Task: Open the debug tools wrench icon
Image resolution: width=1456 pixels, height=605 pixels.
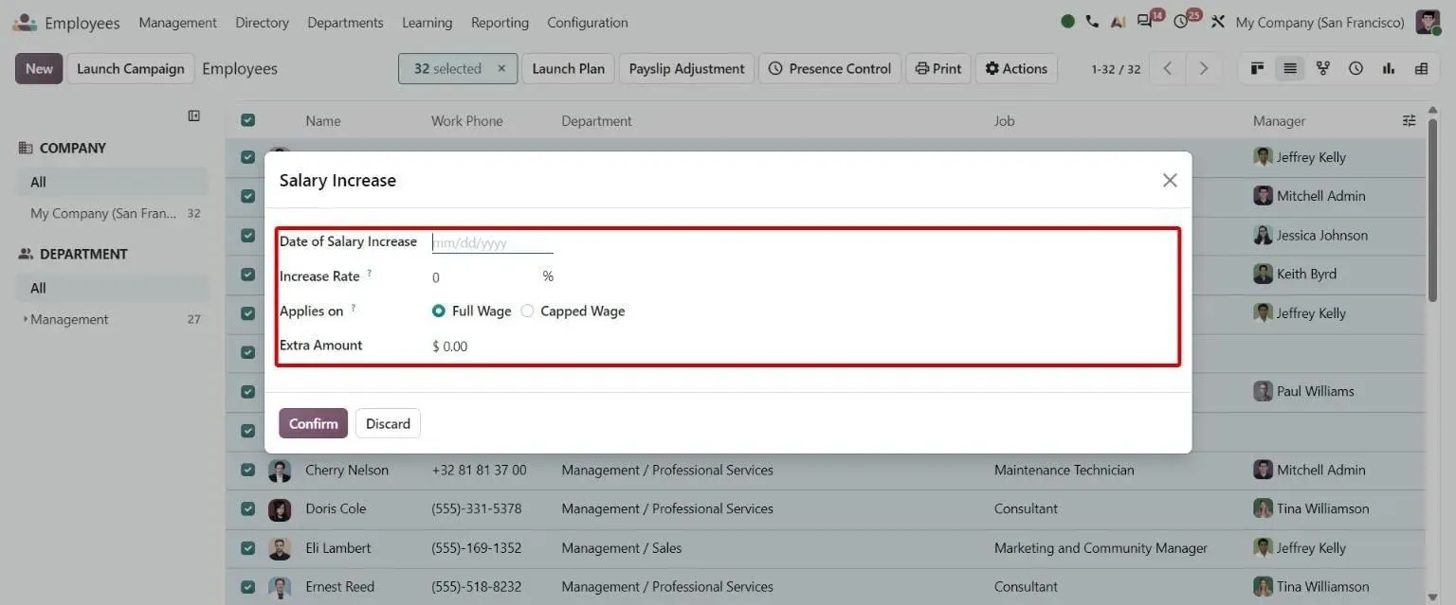Action: click(x=1218, y=22)
